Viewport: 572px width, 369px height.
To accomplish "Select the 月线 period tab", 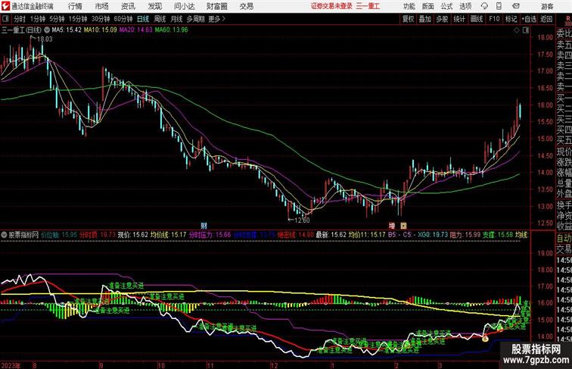I will (176, 19).
